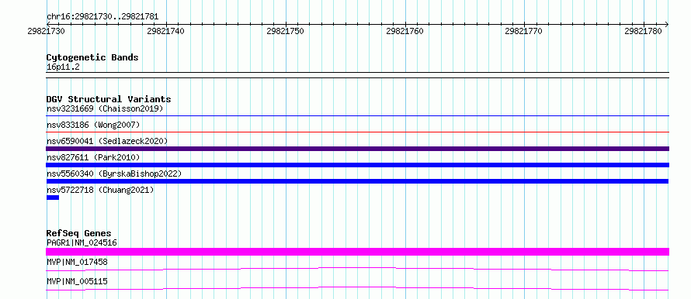
Task: Click ruler position label 29821760
Action: (405, 31)
